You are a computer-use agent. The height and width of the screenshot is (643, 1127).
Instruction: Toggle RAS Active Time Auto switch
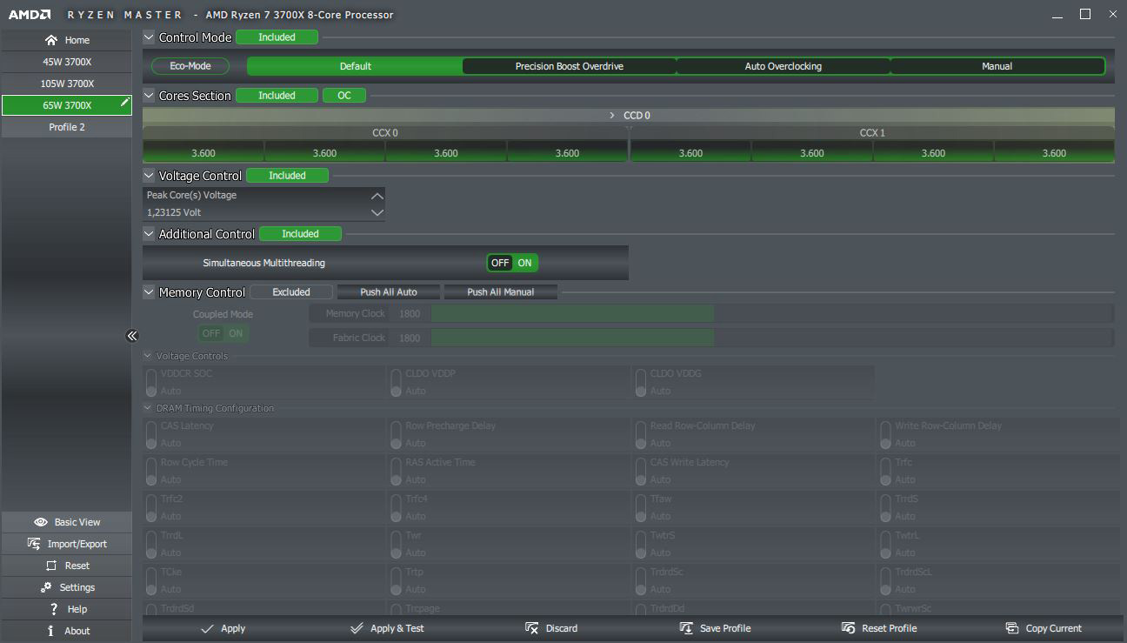[x=396, y=471]
